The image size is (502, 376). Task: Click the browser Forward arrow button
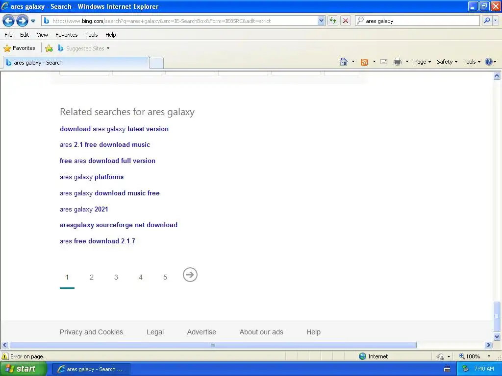point(22,21)
